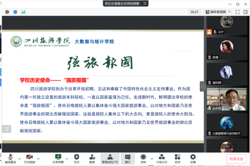Open 分组讨论 breakout rooms
The width and height of the screenshot is (250, 166).
162,159
